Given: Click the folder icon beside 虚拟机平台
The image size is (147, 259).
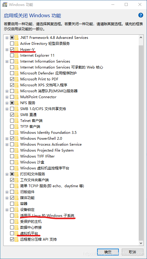Looking at the screenshot, I should 16,233.
